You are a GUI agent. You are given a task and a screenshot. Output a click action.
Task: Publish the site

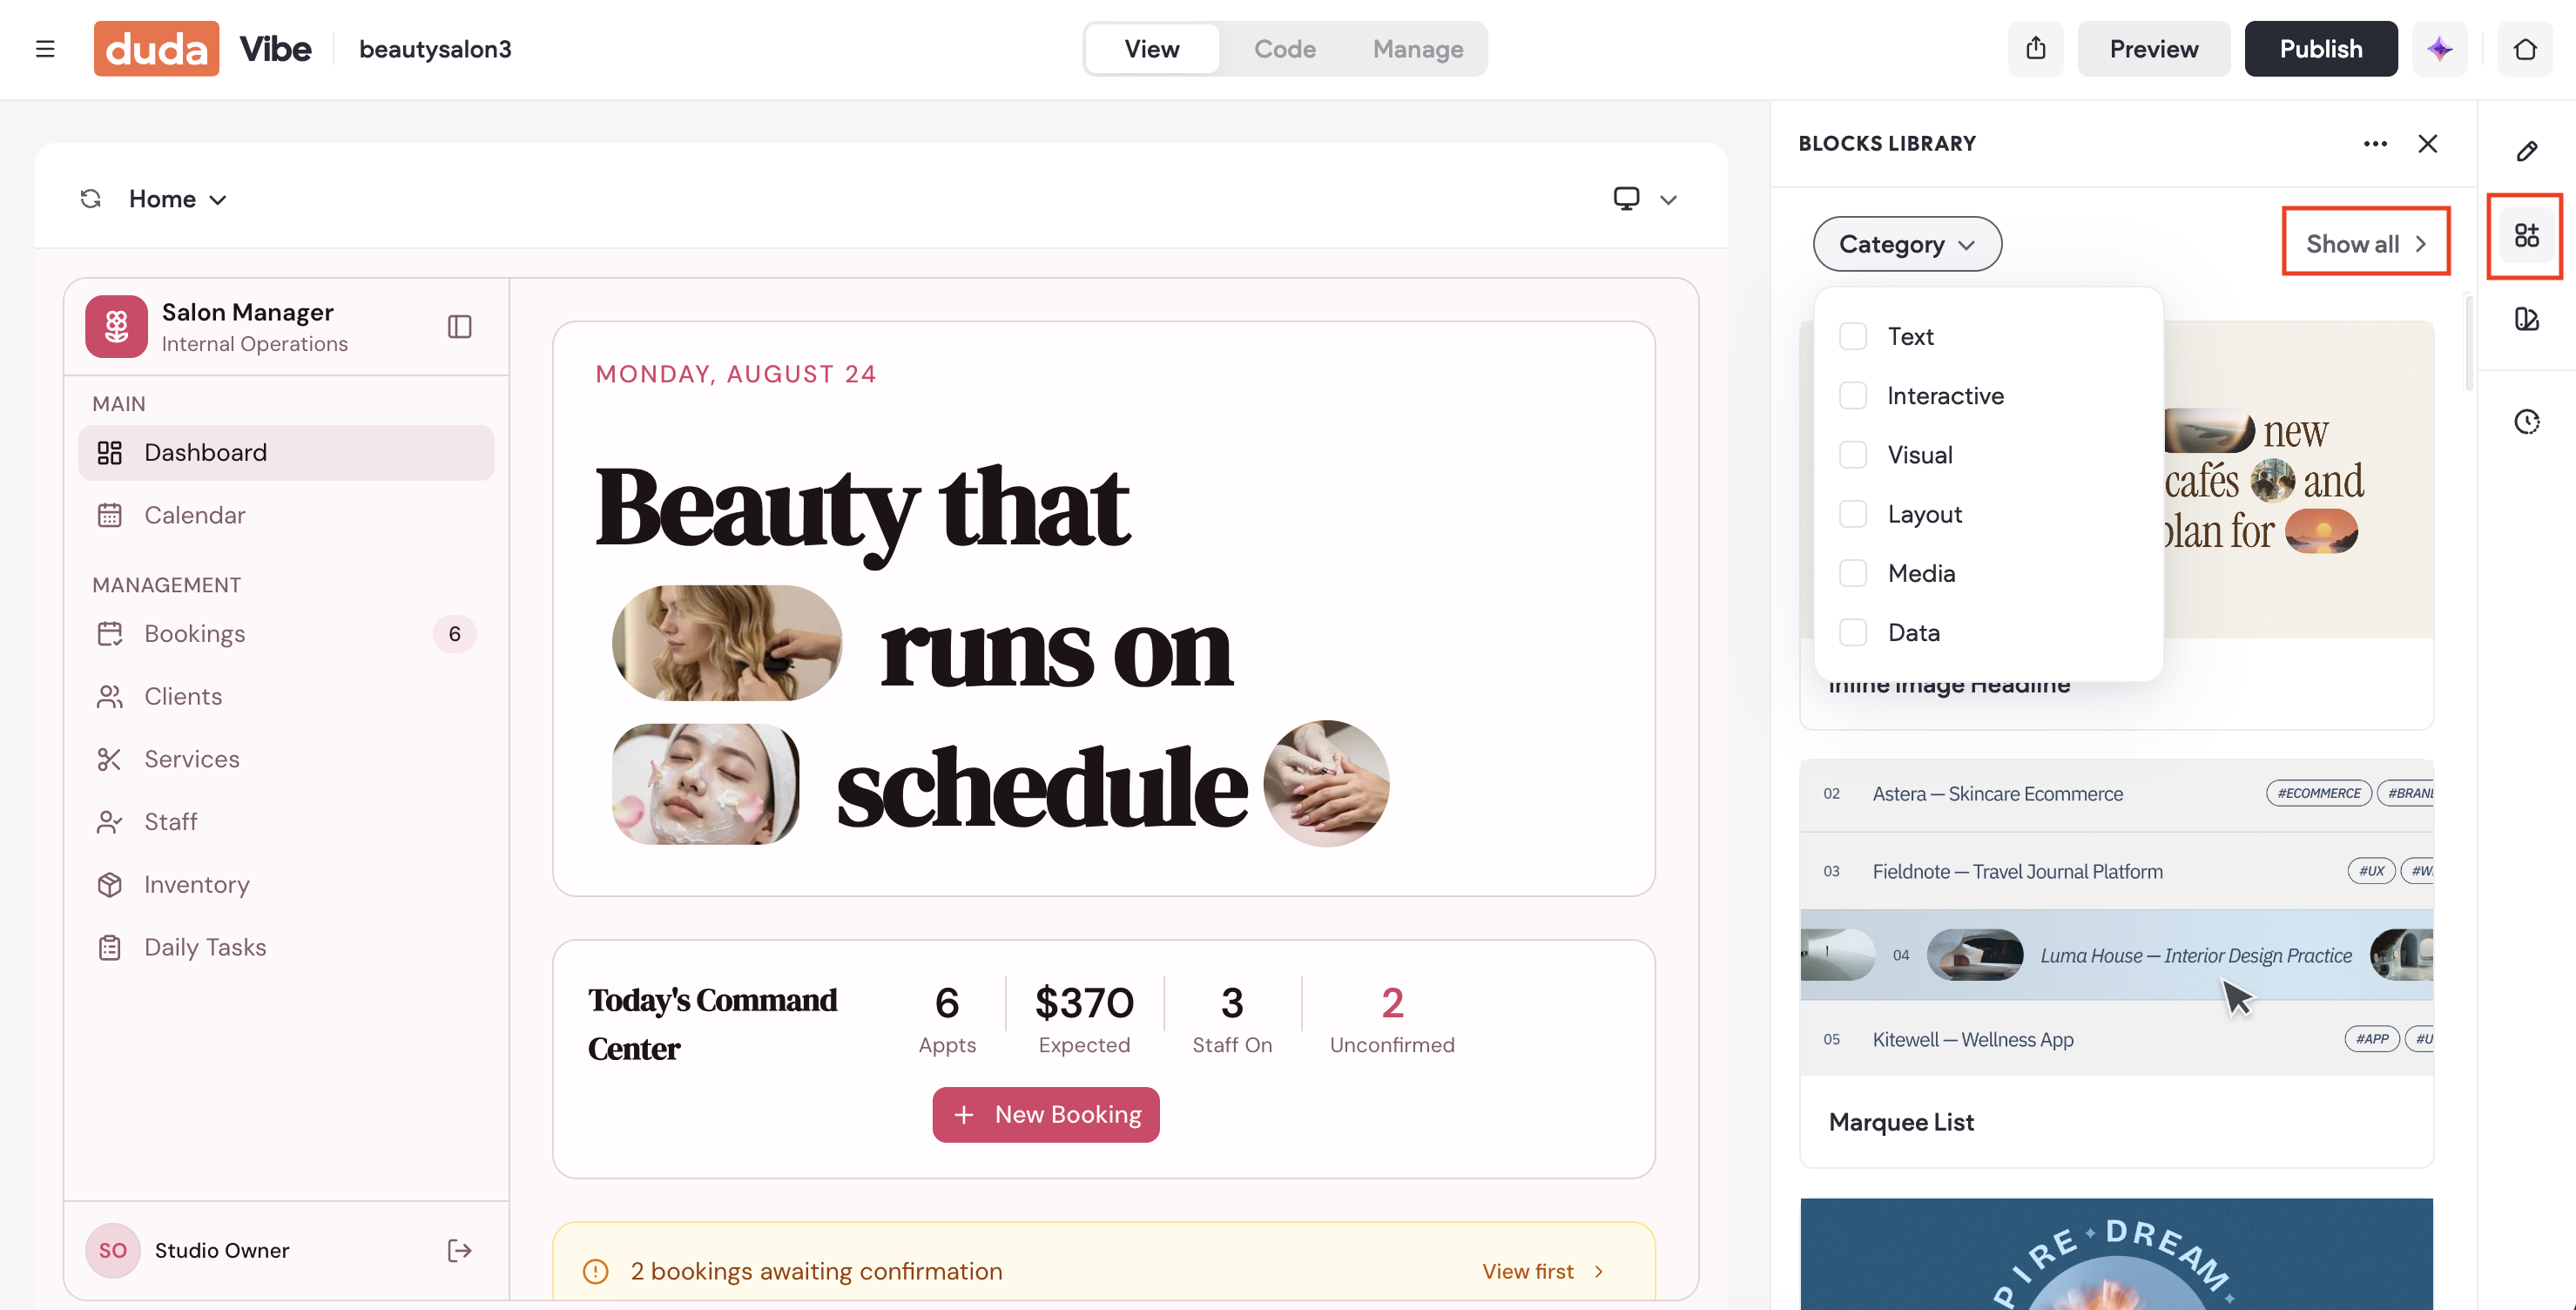click(x=2320, y=49)
